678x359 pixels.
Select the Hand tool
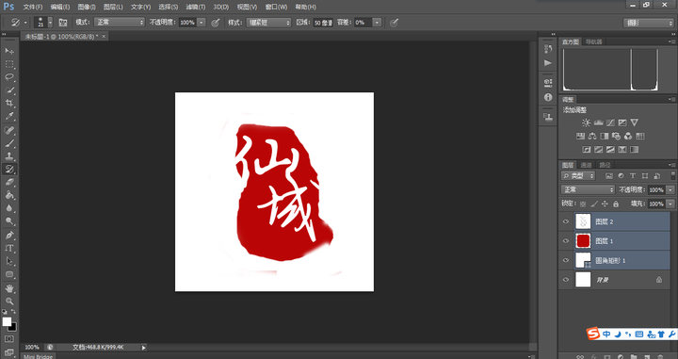[x=9, y=288]
